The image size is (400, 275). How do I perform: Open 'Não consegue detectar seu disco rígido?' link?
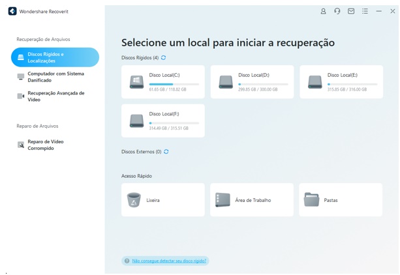tap(169, 261)
